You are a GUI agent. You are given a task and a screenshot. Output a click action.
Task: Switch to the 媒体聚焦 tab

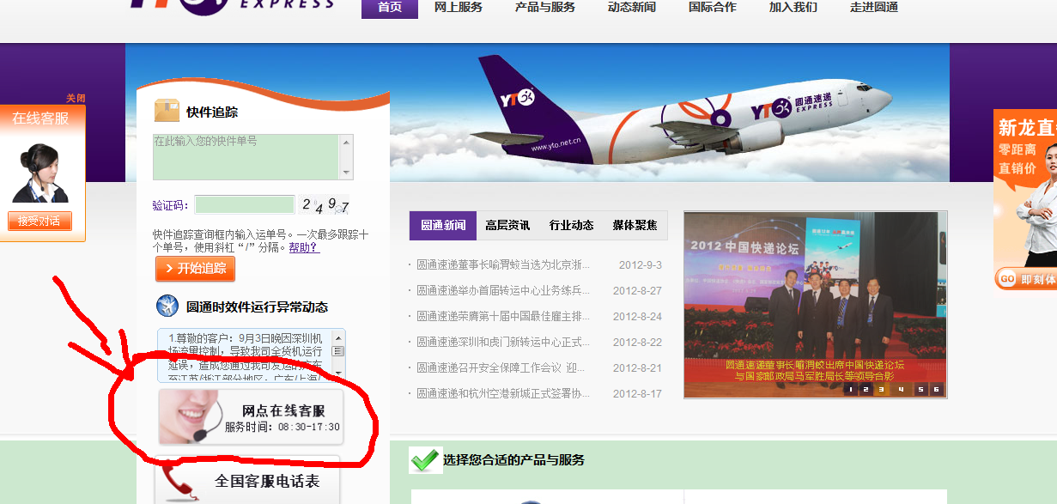point(635,225)
